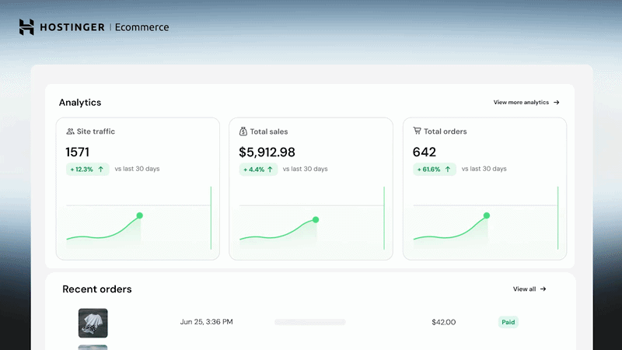Click the Total orders chart data point
The image size is (622, 350).
coord(487,215)
